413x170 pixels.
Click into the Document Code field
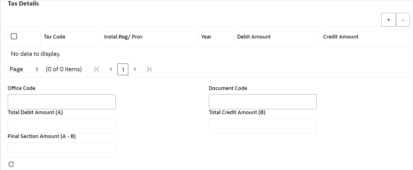point(262,102)
